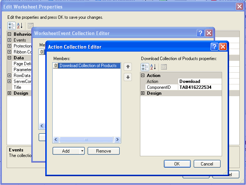
Task: Collapse the Action category in property grid
Action: [143, 76]
